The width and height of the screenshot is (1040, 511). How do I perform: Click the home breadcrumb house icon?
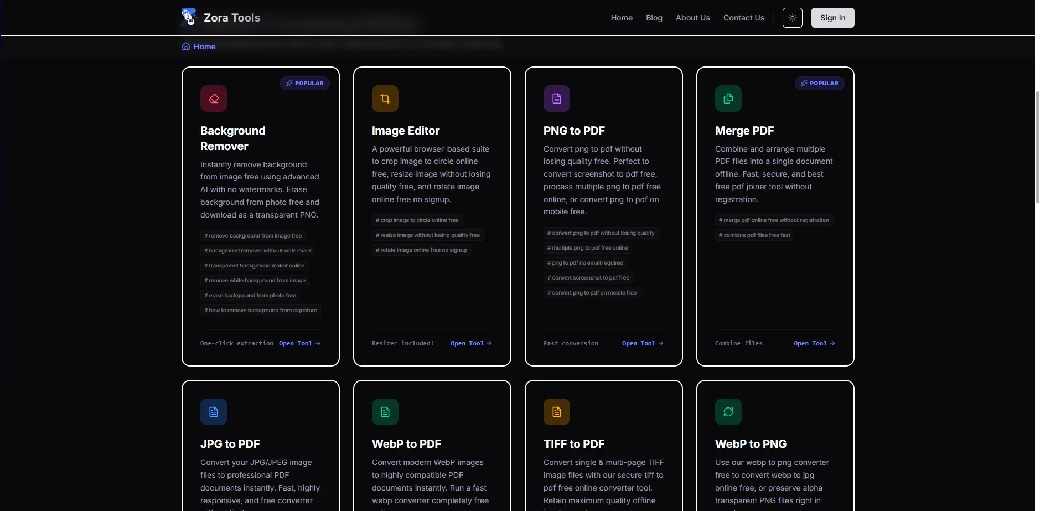point(186,47)
